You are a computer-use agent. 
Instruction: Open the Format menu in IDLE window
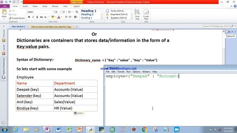(x=121, y=72)
